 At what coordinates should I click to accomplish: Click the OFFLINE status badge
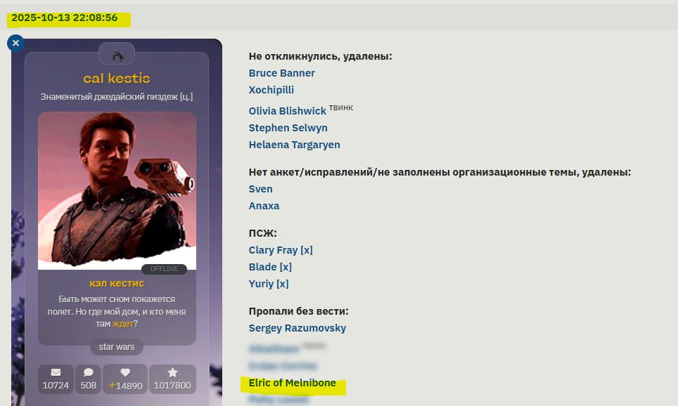click(165, 268)
